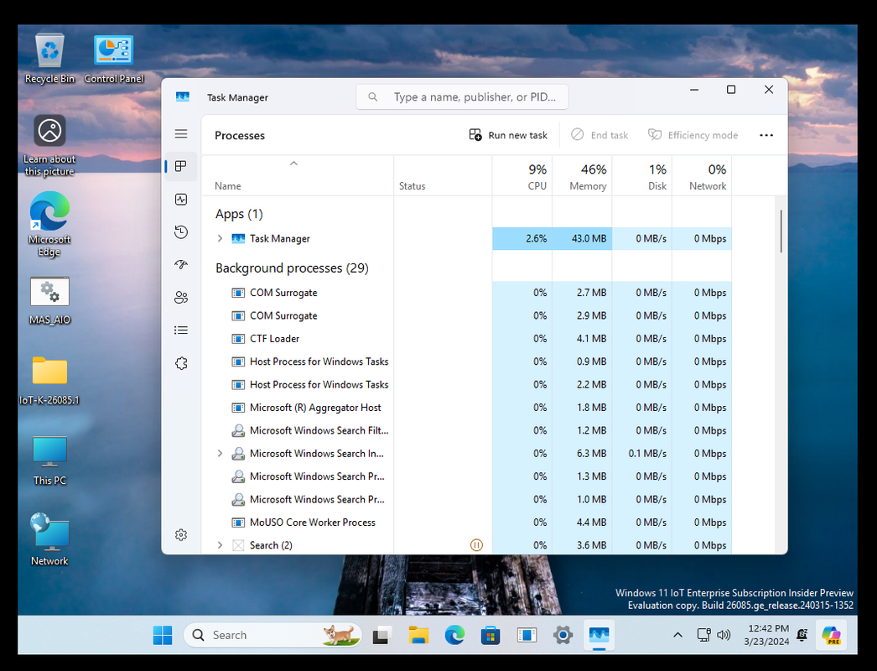Viewport: 877px width, 671px height.
Task: Show hidden icons chevron in system tray
Action: 677,635
